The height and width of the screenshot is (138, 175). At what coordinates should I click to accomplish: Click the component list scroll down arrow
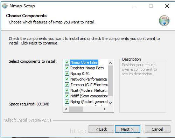click(110, 103)
